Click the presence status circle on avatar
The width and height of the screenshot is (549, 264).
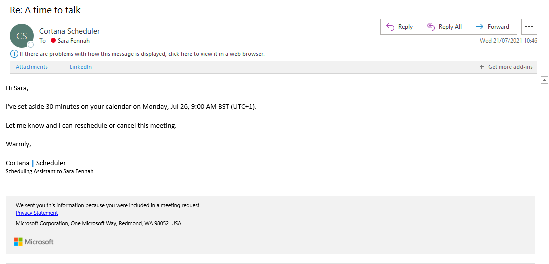click(x=31, y=45)
